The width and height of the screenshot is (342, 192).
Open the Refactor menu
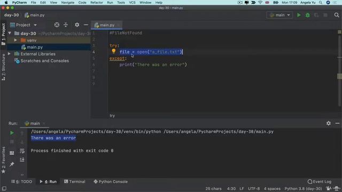pyautogui.click(x=97, y=3)
